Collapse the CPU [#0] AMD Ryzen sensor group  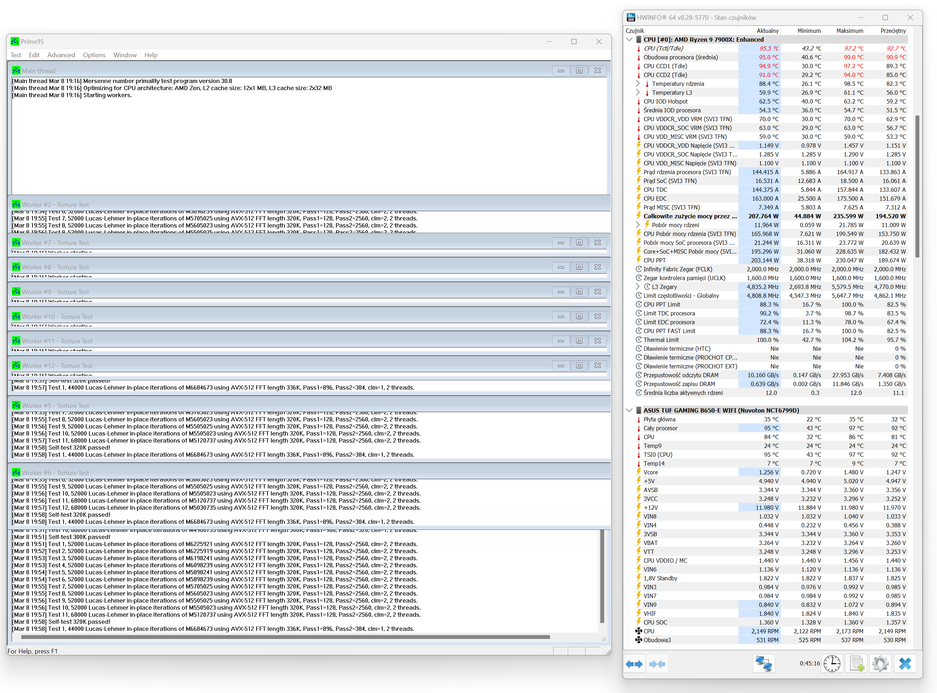[x=629, y=40]
